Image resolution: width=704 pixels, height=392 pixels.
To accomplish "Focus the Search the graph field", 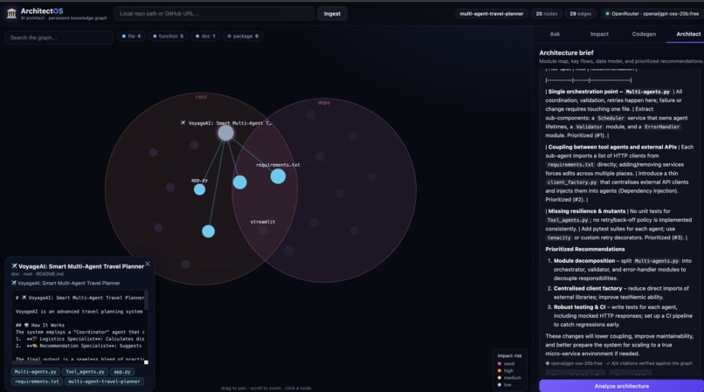I will tap(59, 38).
